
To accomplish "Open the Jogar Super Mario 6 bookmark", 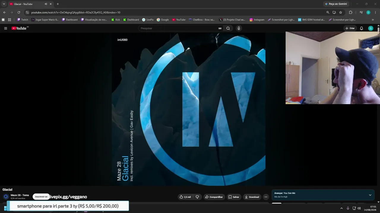I will pos(45,20).
